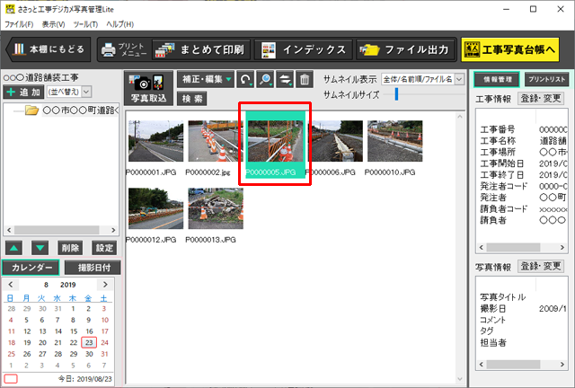The height and width of the screenshot is (388, 575).
Task: Click 今日: 2019/08/23 today label
Action: pos(85,378)
